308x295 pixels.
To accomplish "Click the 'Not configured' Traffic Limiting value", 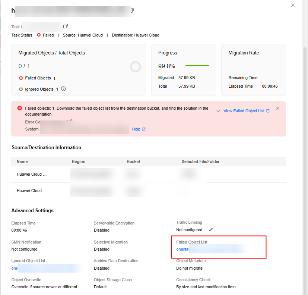I will point(189,230).
